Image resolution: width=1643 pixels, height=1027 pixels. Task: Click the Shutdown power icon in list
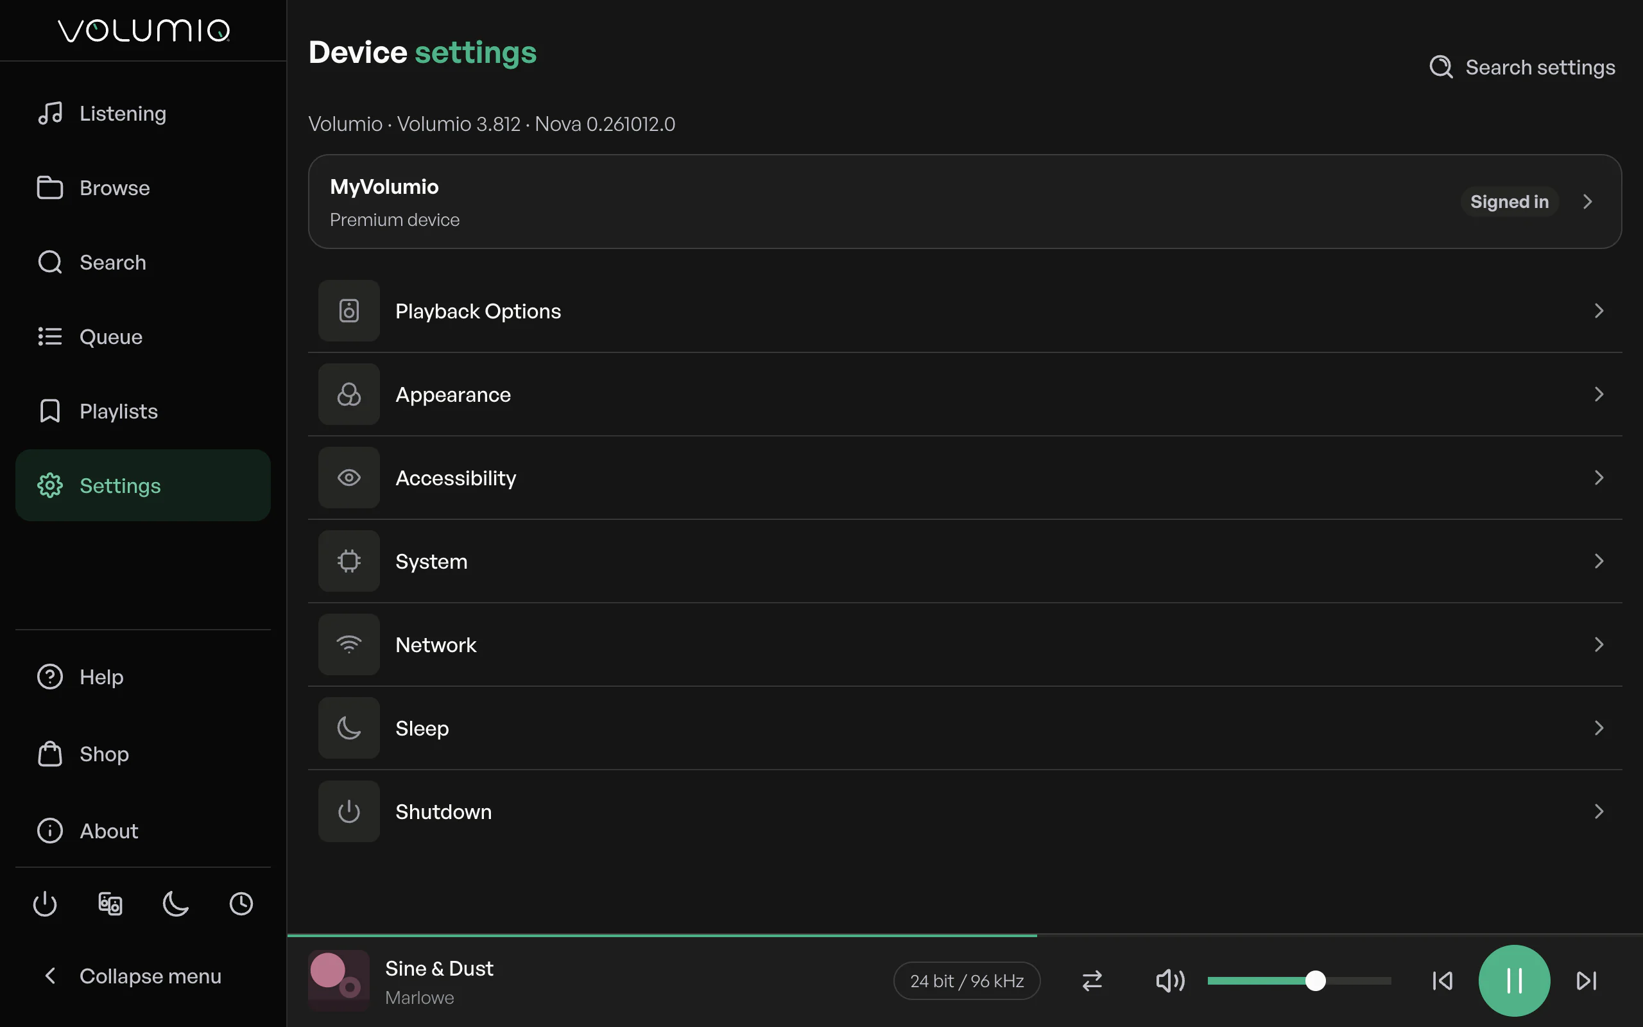click(349, 812)
